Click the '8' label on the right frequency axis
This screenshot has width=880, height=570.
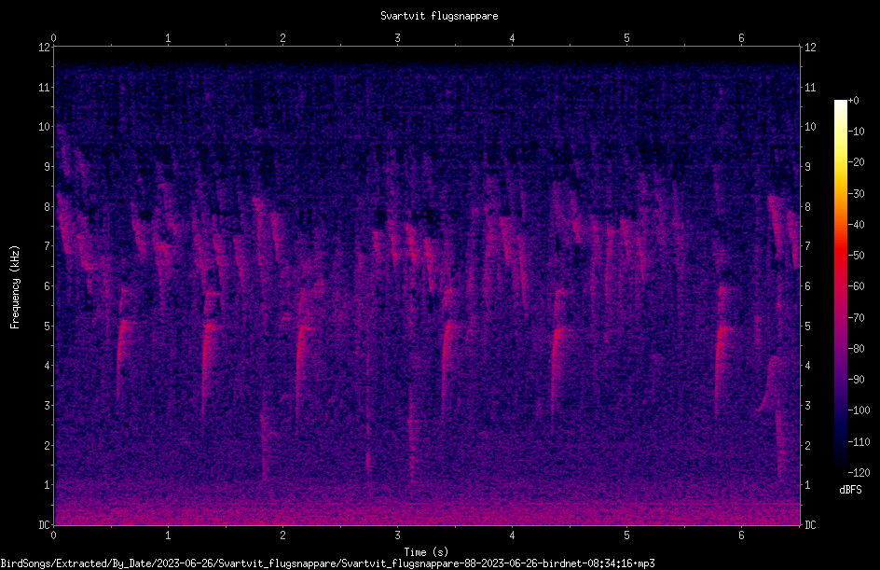(807, 207)
